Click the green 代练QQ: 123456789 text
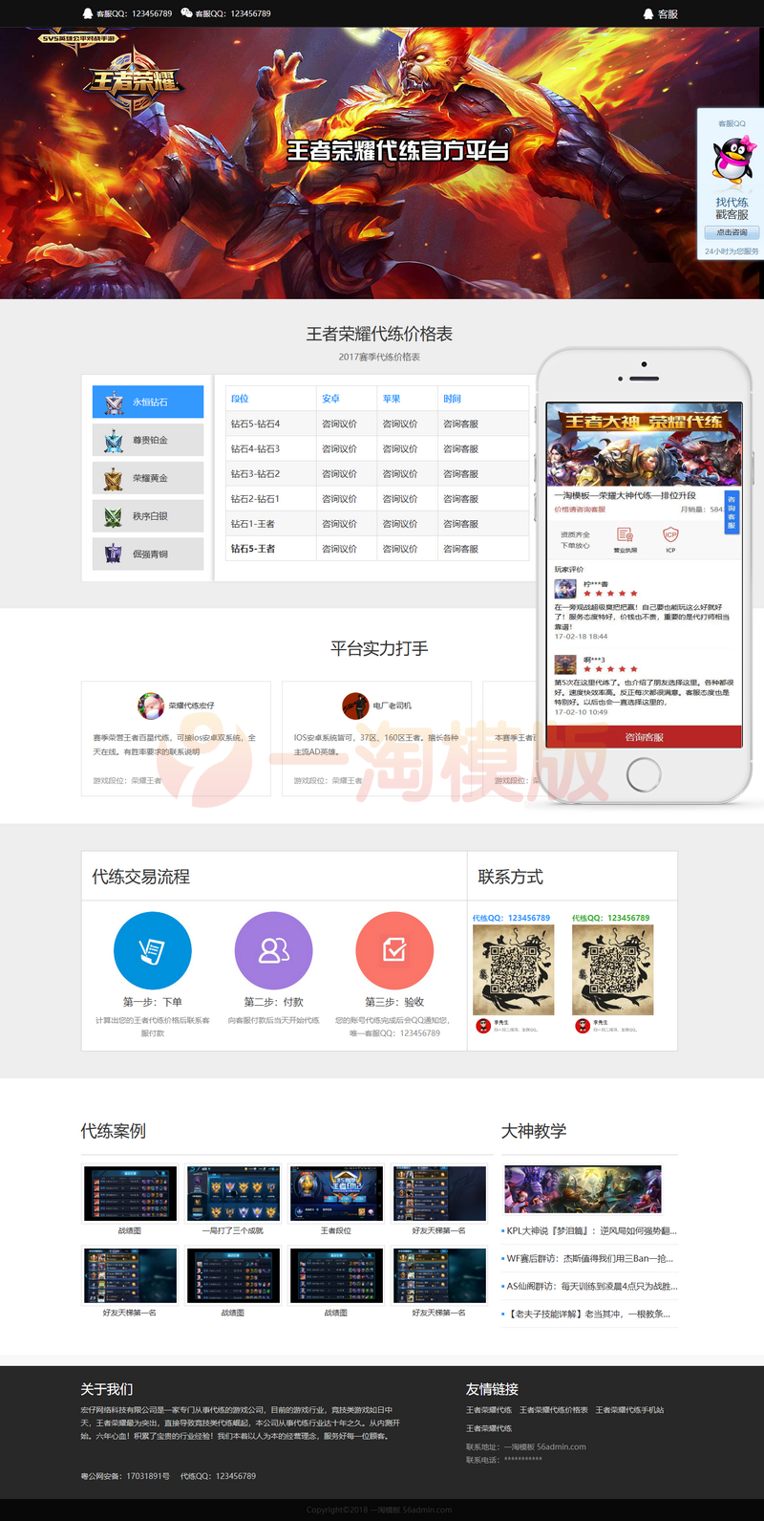Screen dimensions: 764x1521 coord(610,918)
